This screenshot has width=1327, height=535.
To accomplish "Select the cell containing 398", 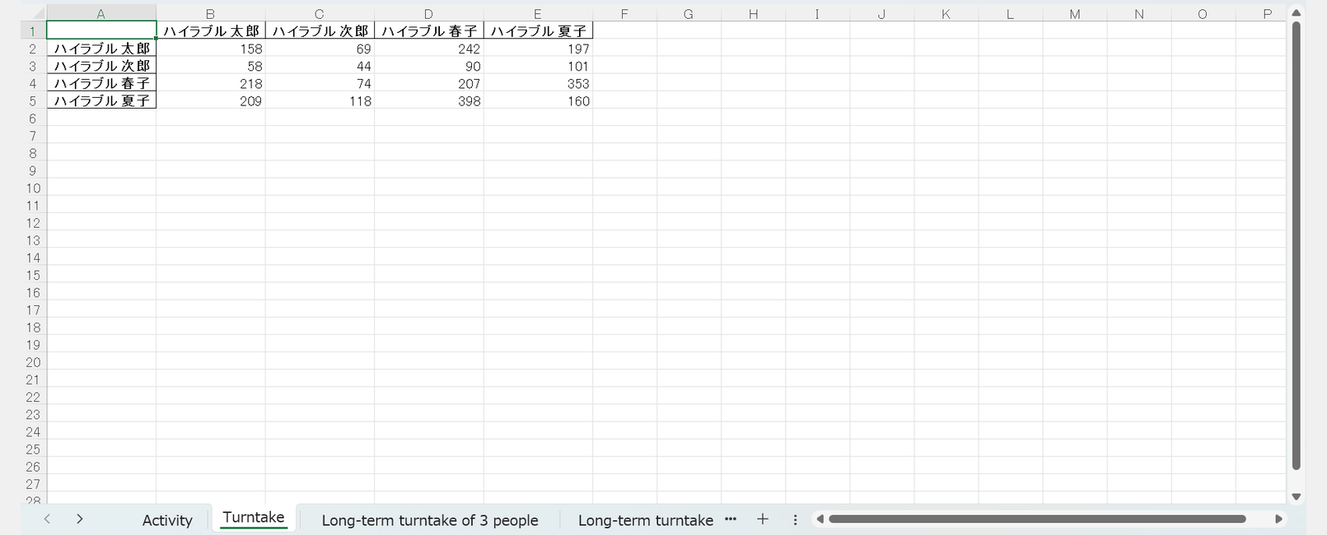I will 429,101.
